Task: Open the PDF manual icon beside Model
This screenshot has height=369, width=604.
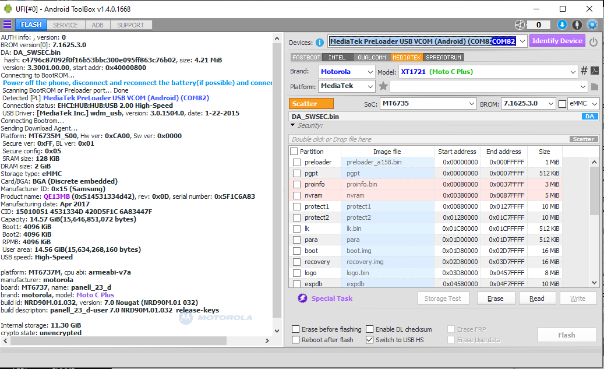Action: (594, 71)
